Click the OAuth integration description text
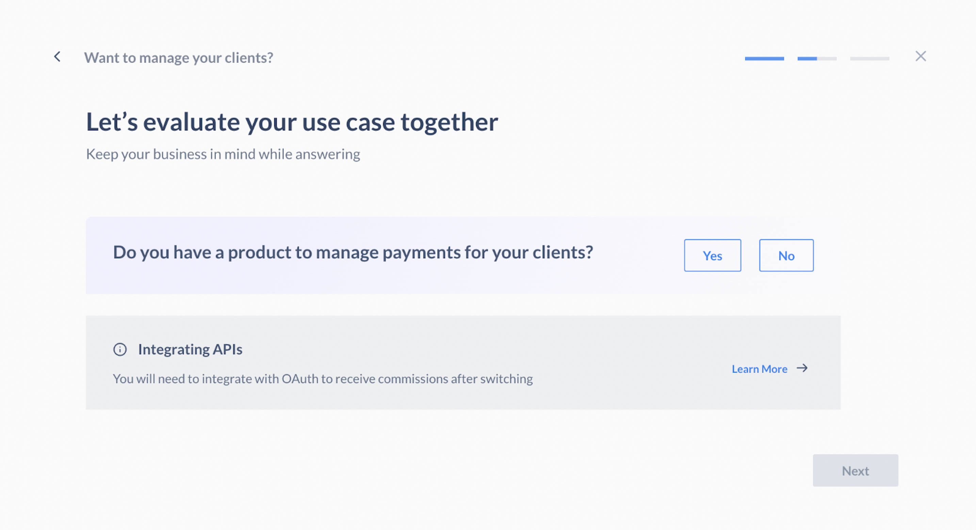The width and height of the screenshot is (976, 530). (323, 379)
